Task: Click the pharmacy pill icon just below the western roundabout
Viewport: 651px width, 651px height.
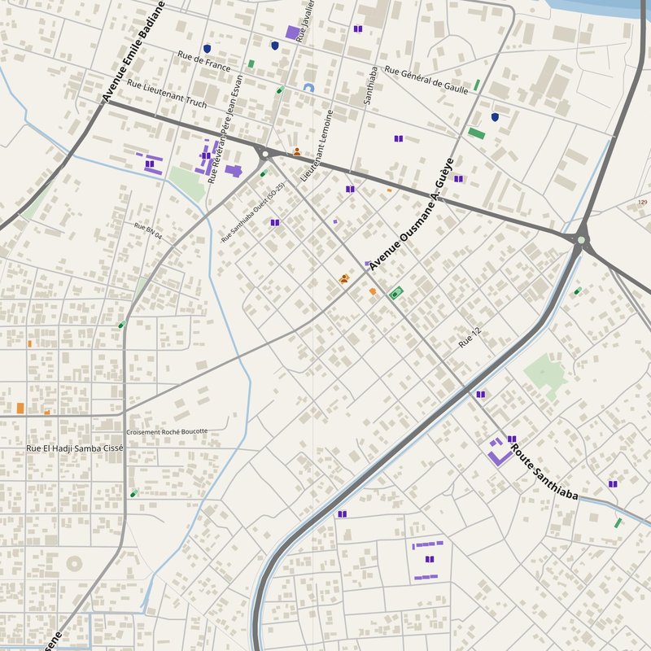Action: 264,173
